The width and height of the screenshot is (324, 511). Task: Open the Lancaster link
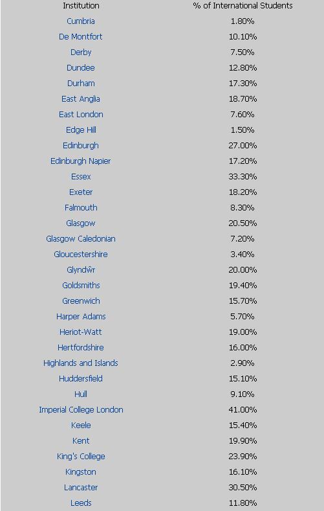[x=81, y=488]
